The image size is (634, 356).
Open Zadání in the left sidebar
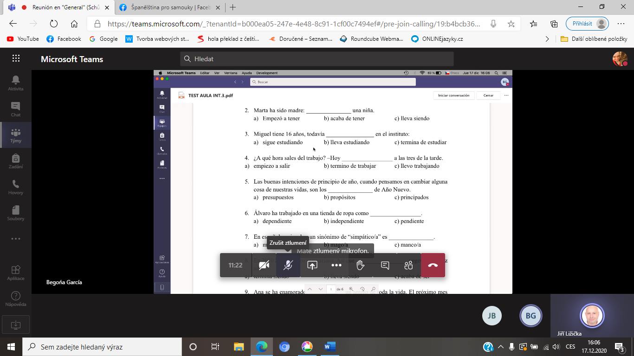pos(16,161)
